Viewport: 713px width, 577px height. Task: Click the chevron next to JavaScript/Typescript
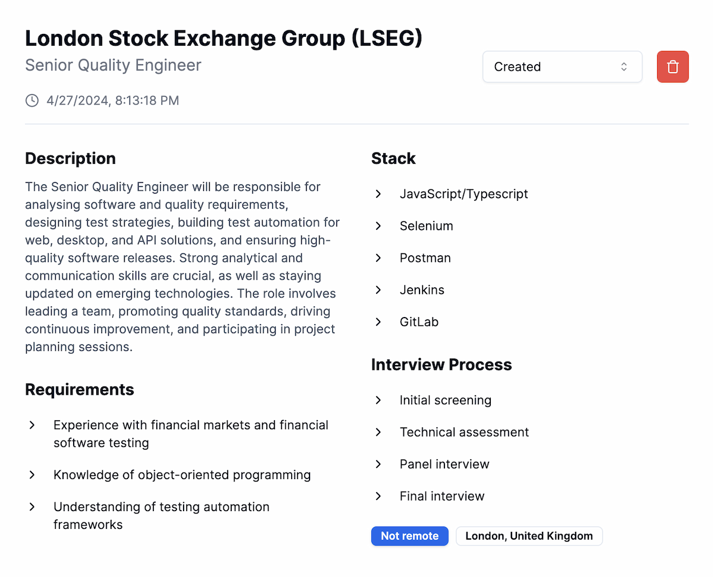[x=378, y=194]
